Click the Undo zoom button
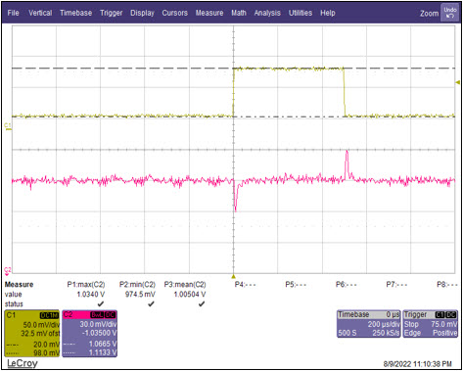The image size is (463, 371). (449, 13)
